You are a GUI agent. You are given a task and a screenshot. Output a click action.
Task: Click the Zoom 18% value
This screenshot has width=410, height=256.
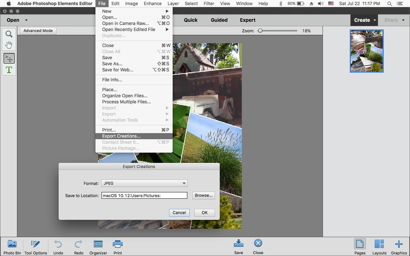point(307,31)
